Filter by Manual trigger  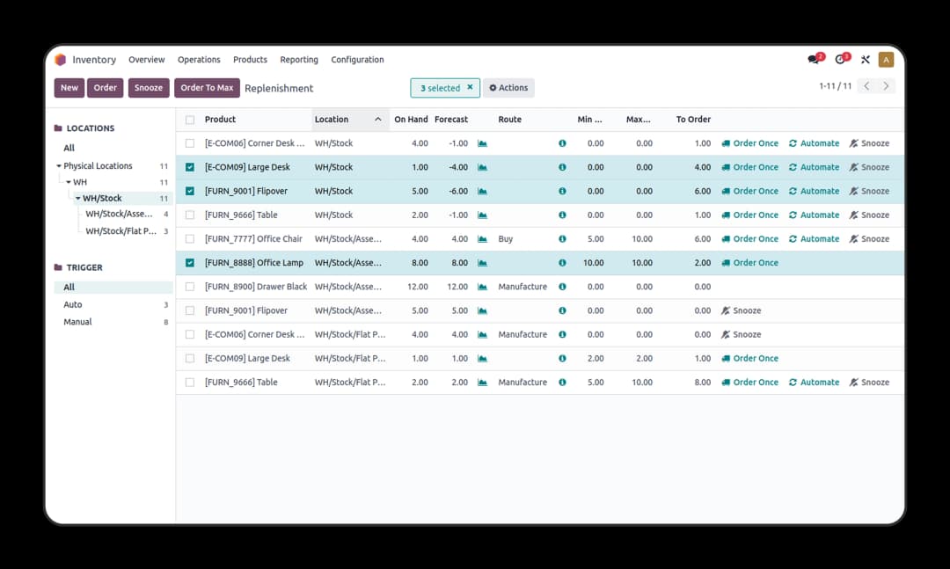click(x=77, y=322)
